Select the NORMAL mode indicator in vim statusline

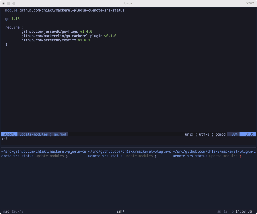tap(9, 134)
